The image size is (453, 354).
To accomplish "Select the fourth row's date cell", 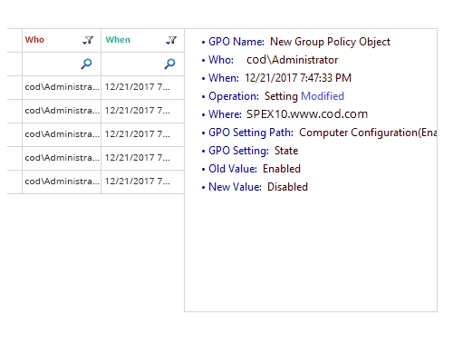I will [142, 158].
